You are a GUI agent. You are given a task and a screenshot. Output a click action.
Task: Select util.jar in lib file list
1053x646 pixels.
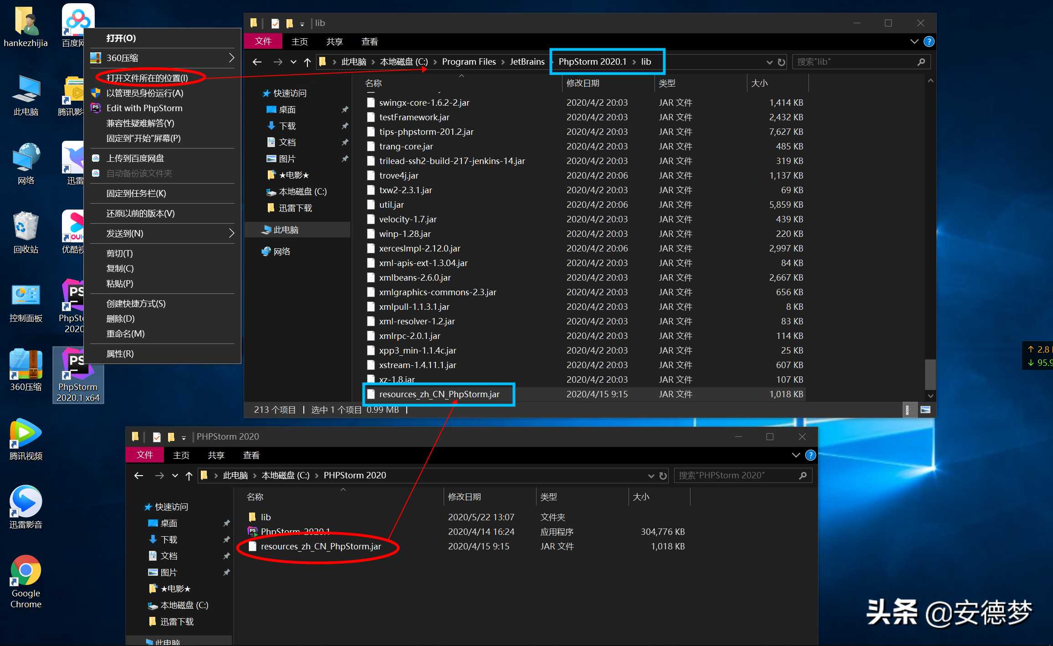click(585, 205)
